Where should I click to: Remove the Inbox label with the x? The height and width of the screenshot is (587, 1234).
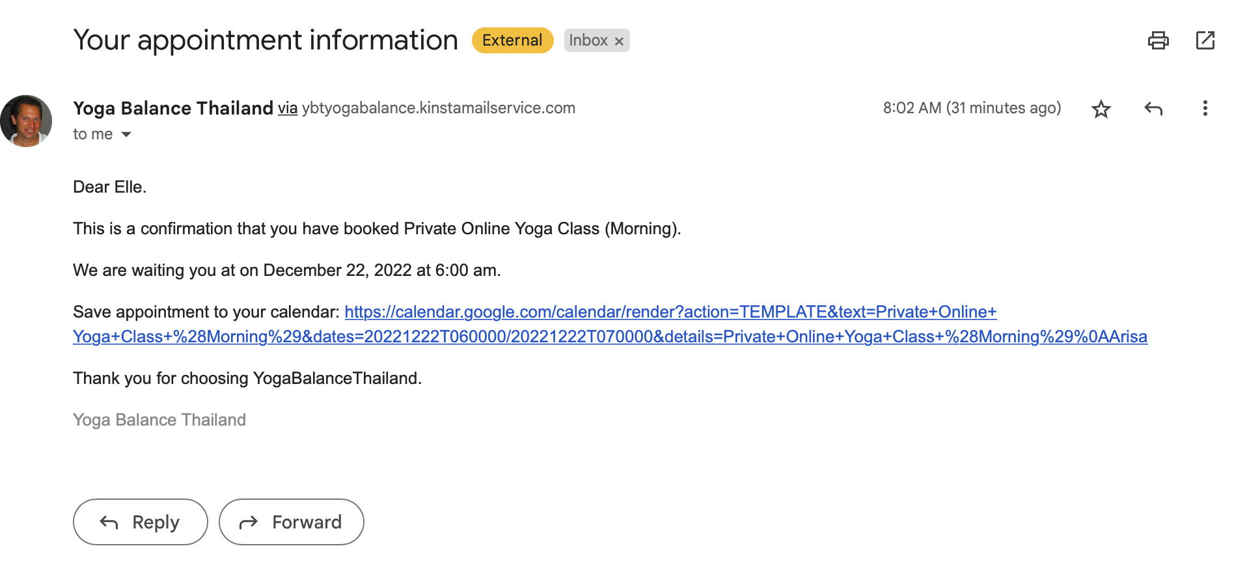point(619,41)
